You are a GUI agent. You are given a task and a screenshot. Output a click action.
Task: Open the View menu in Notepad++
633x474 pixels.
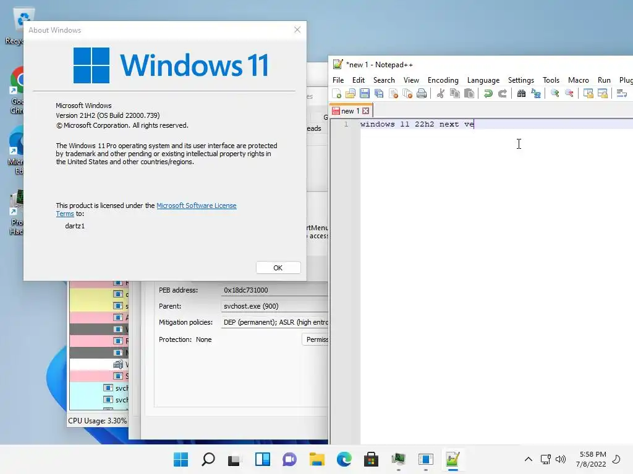411,80
